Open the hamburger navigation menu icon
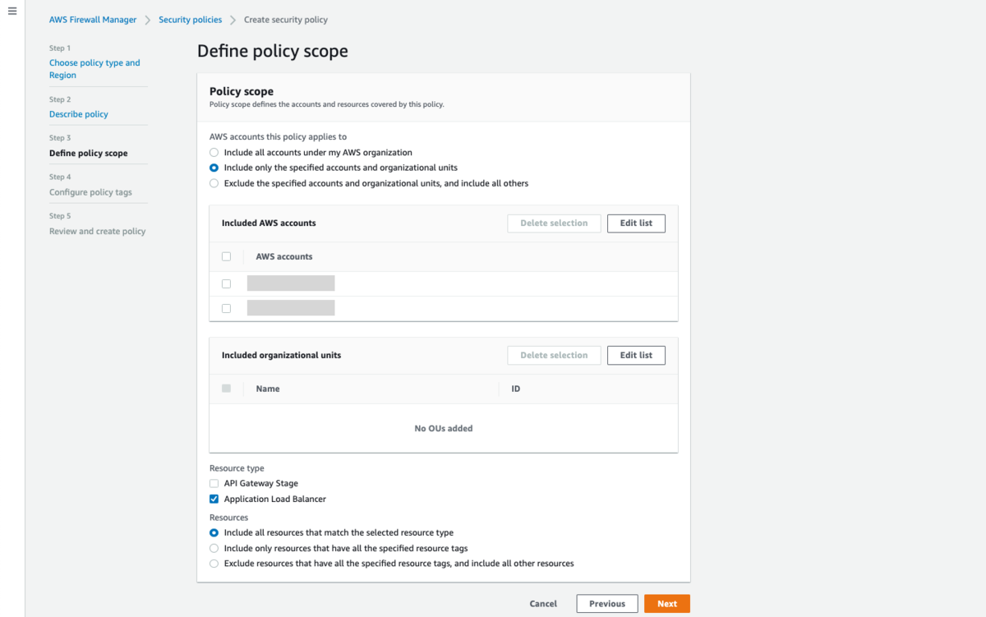Screen dimensions: 986x617 12,12
